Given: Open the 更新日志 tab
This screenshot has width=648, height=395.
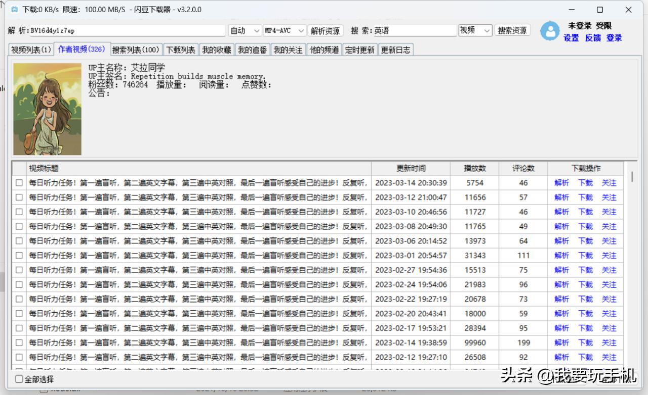Looking at the screenshot, I should pyautogui.click(x=396, y=49).
